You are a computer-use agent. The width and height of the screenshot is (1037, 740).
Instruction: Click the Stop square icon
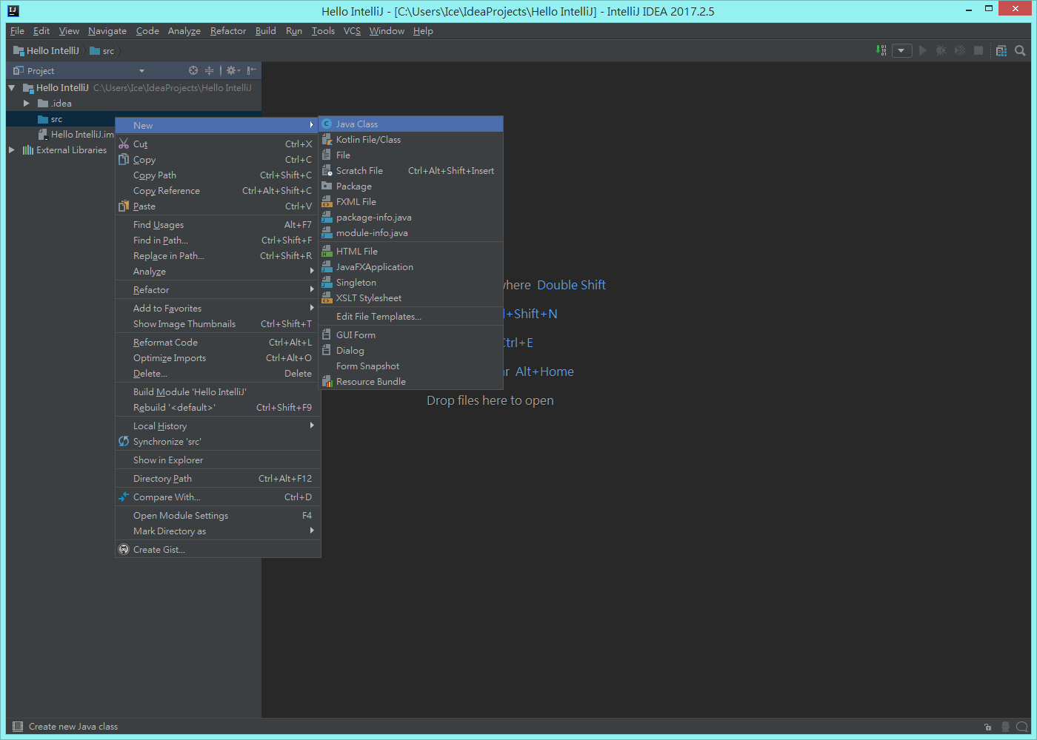pos(978,50)
